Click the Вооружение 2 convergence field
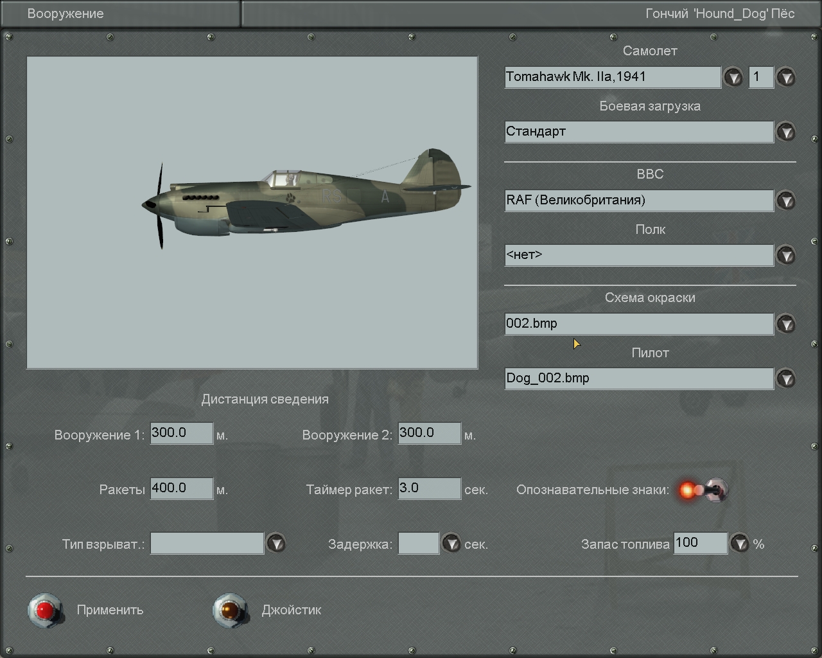This screenshot has width=822, height=658. pyautogui.click(x=429, y=433)
